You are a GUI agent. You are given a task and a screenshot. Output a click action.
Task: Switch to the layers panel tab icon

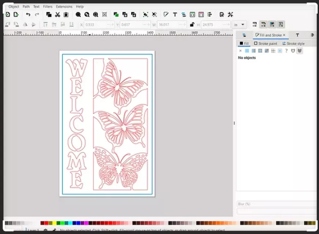coord(244,35)
